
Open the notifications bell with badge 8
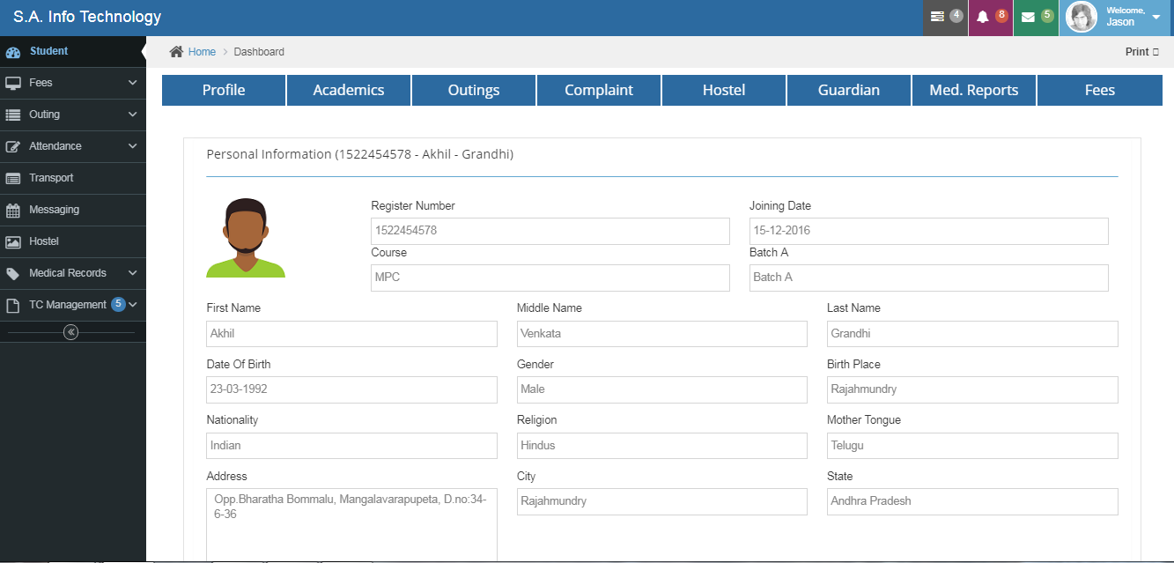click(x=991, y=18)
